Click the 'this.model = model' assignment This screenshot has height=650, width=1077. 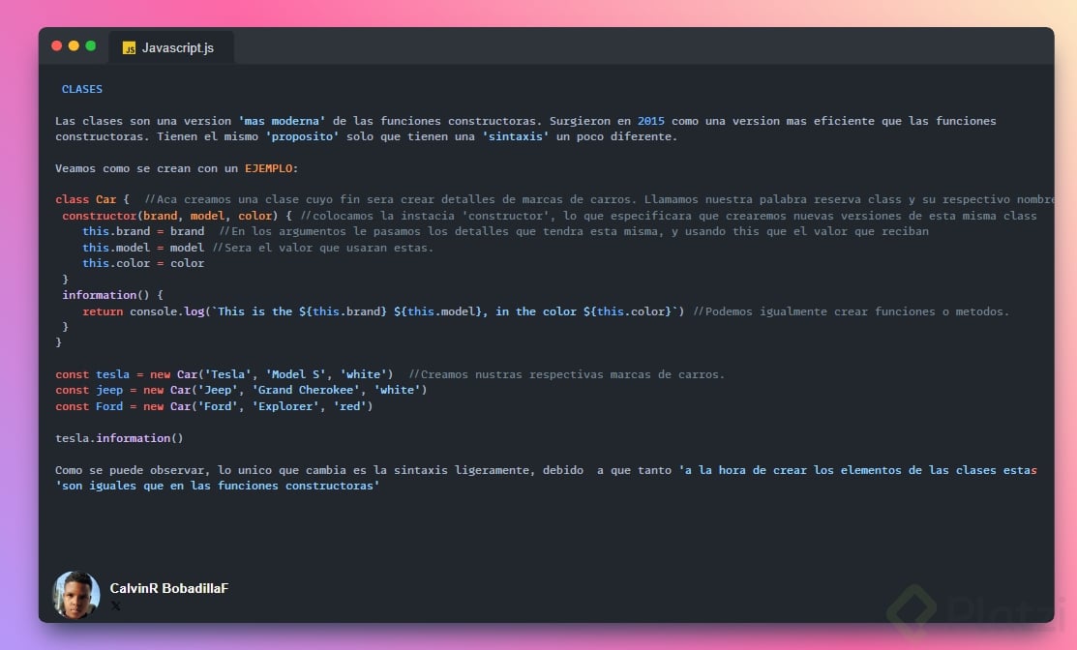click(143, 248)
